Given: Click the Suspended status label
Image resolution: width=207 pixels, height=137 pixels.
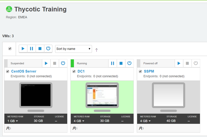Looking at the screenshot, I should click(x=17, y=63).
